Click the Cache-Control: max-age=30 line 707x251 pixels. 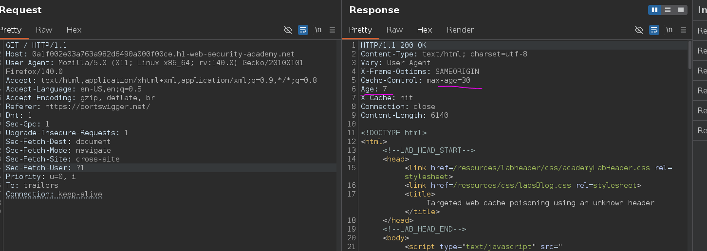(x=415, y=80)
